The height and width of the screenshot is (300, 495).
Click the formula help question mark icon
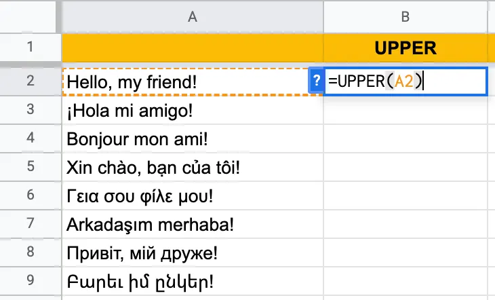316,81
